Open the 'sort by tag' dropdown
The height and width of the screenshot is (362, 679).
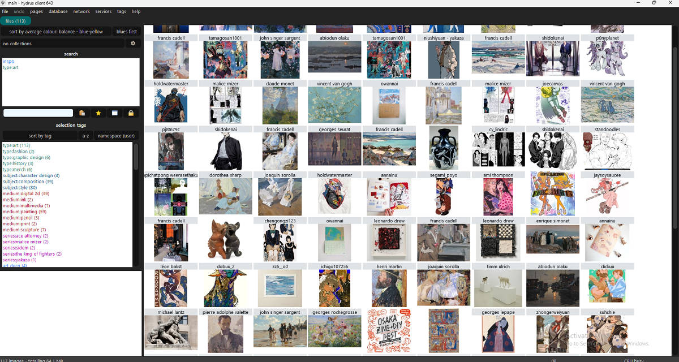(x=40, y=136)
